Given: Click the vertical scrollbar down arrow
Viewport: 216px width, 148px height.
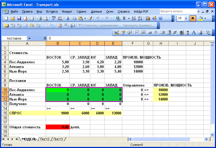Looking at the screenshot, I should click(212, 135).
